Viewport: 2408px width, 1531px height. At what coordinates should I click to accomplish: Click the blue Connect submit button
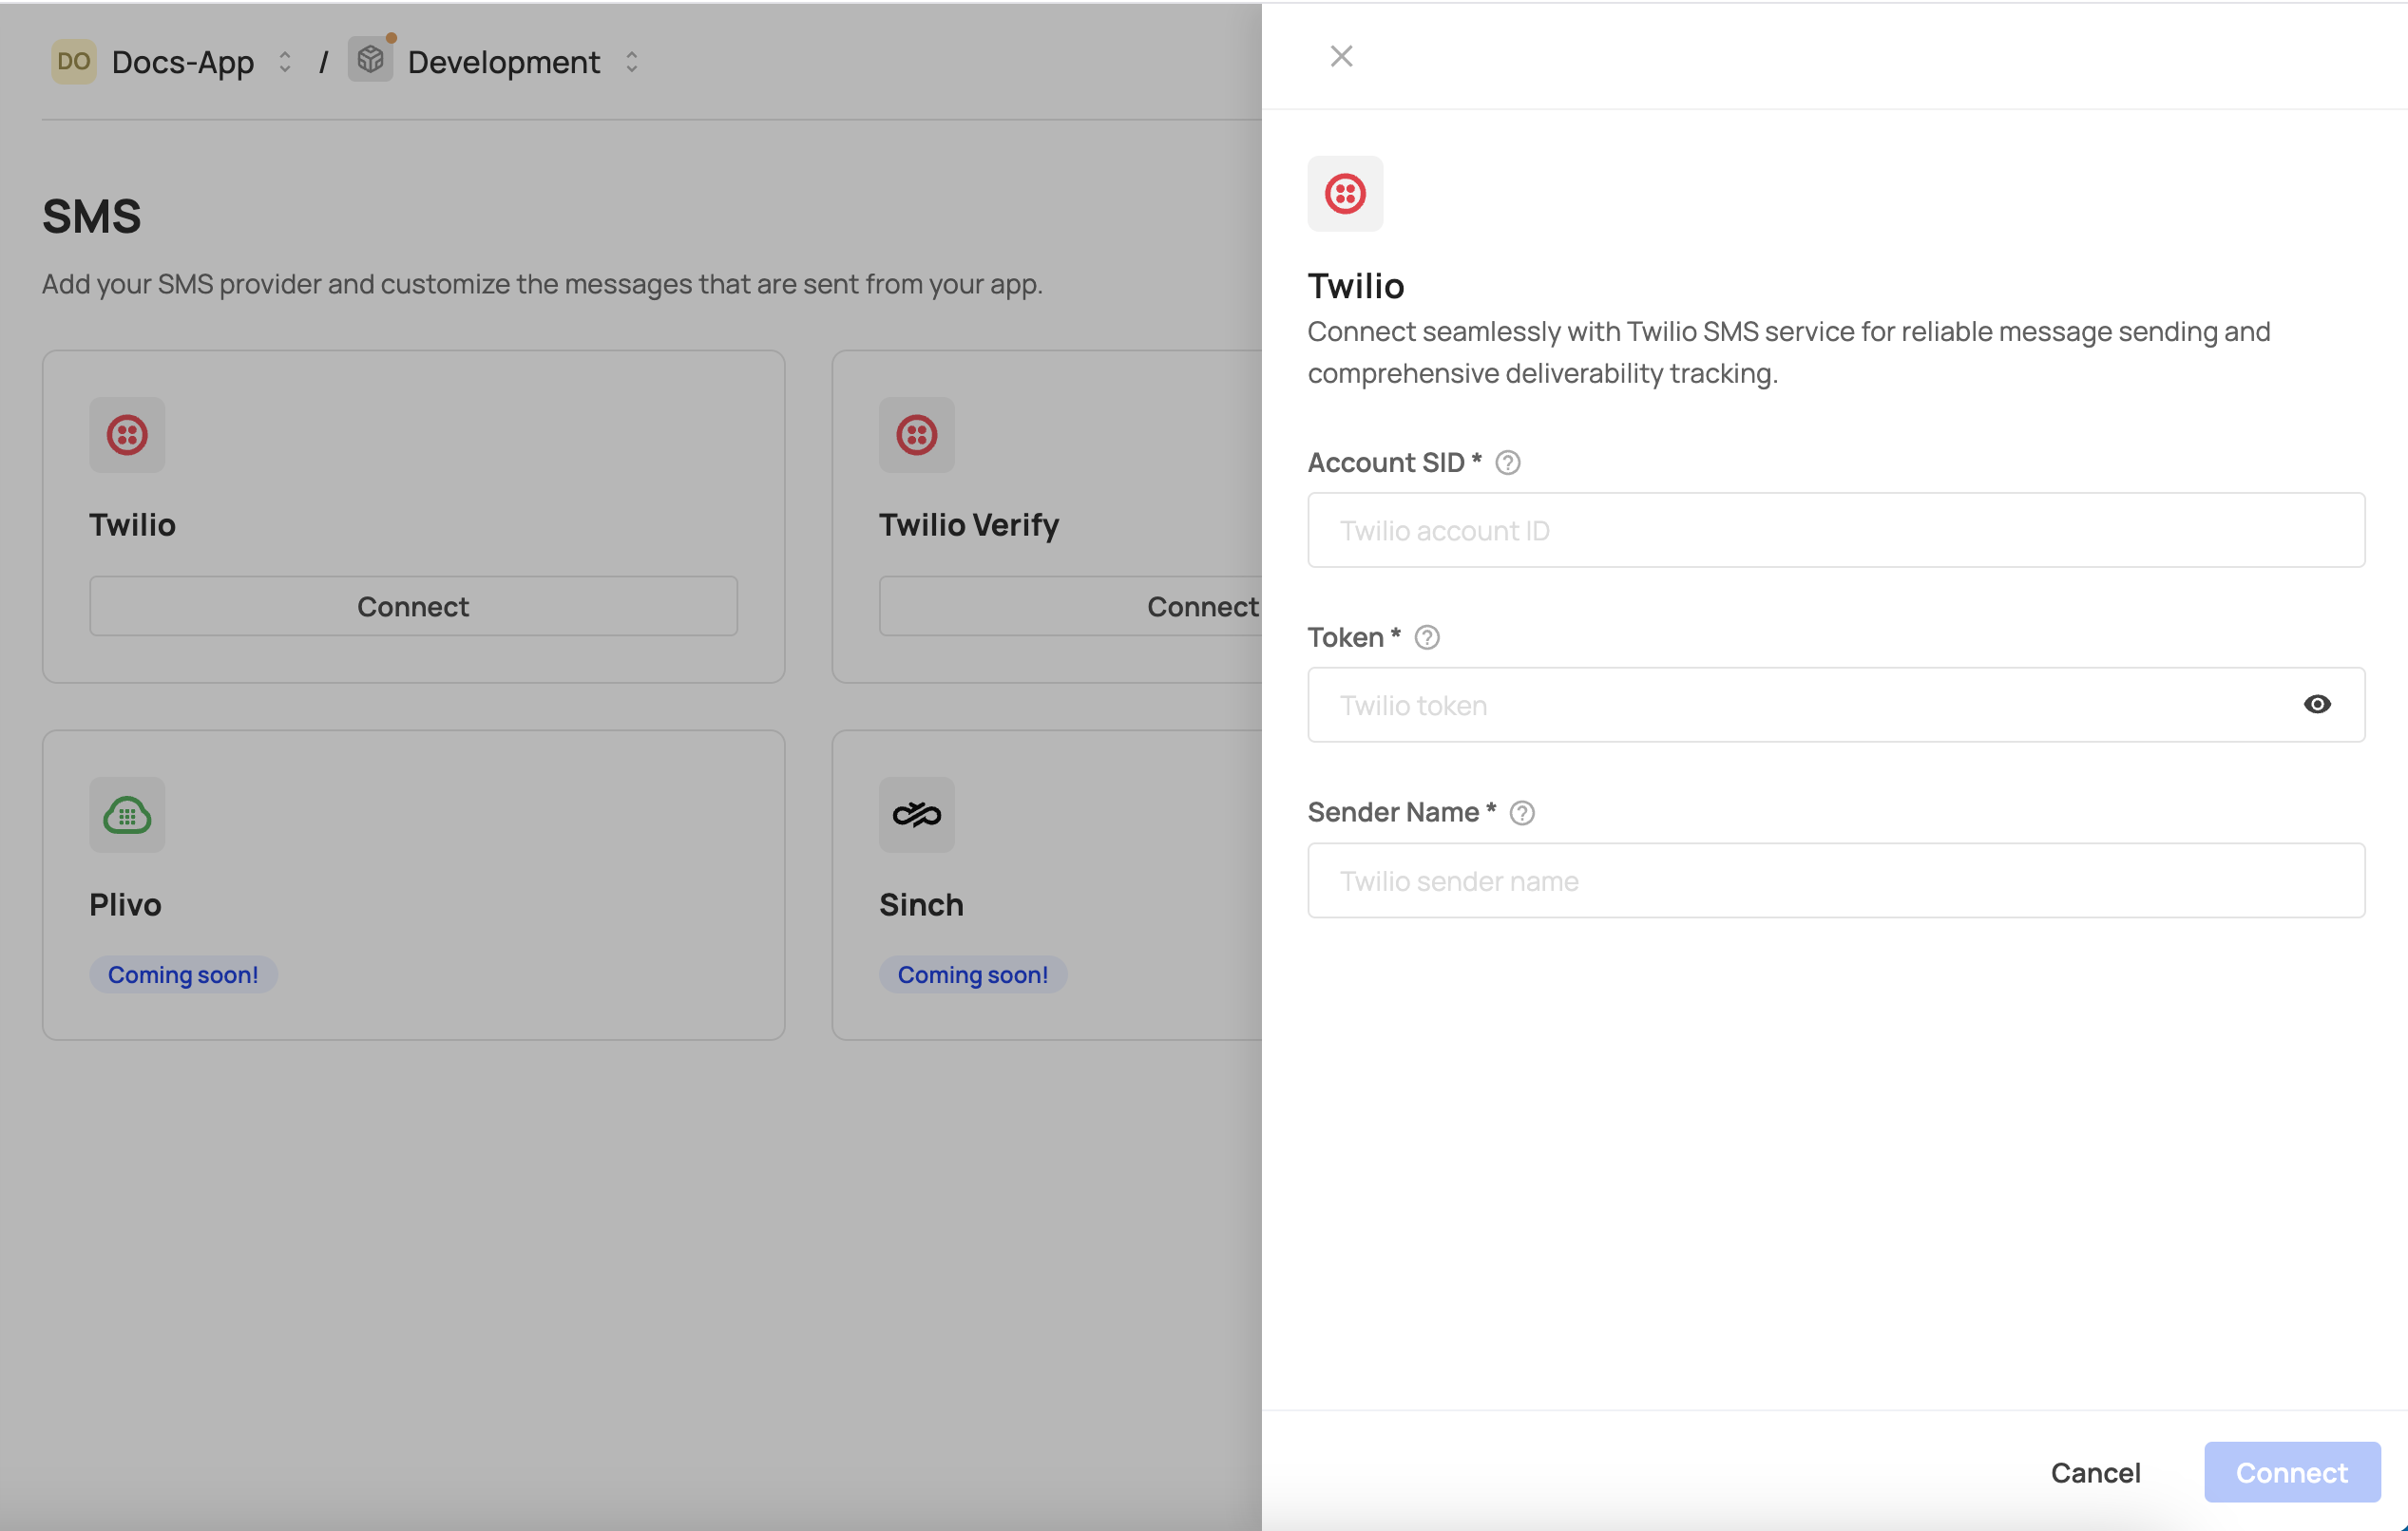[2291, 1472]
